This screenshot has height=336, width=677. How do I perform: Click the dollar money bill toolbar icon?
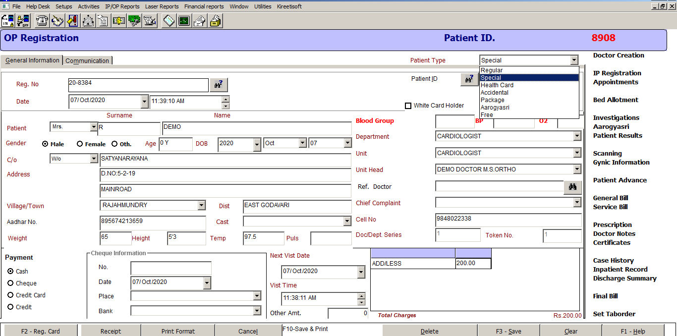(x=119, y=21)
